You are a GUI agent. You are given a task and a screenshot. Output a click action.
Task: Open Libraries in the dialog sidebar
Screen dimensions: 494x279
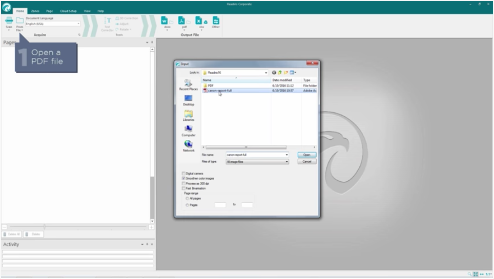click(x=188, y=115)
